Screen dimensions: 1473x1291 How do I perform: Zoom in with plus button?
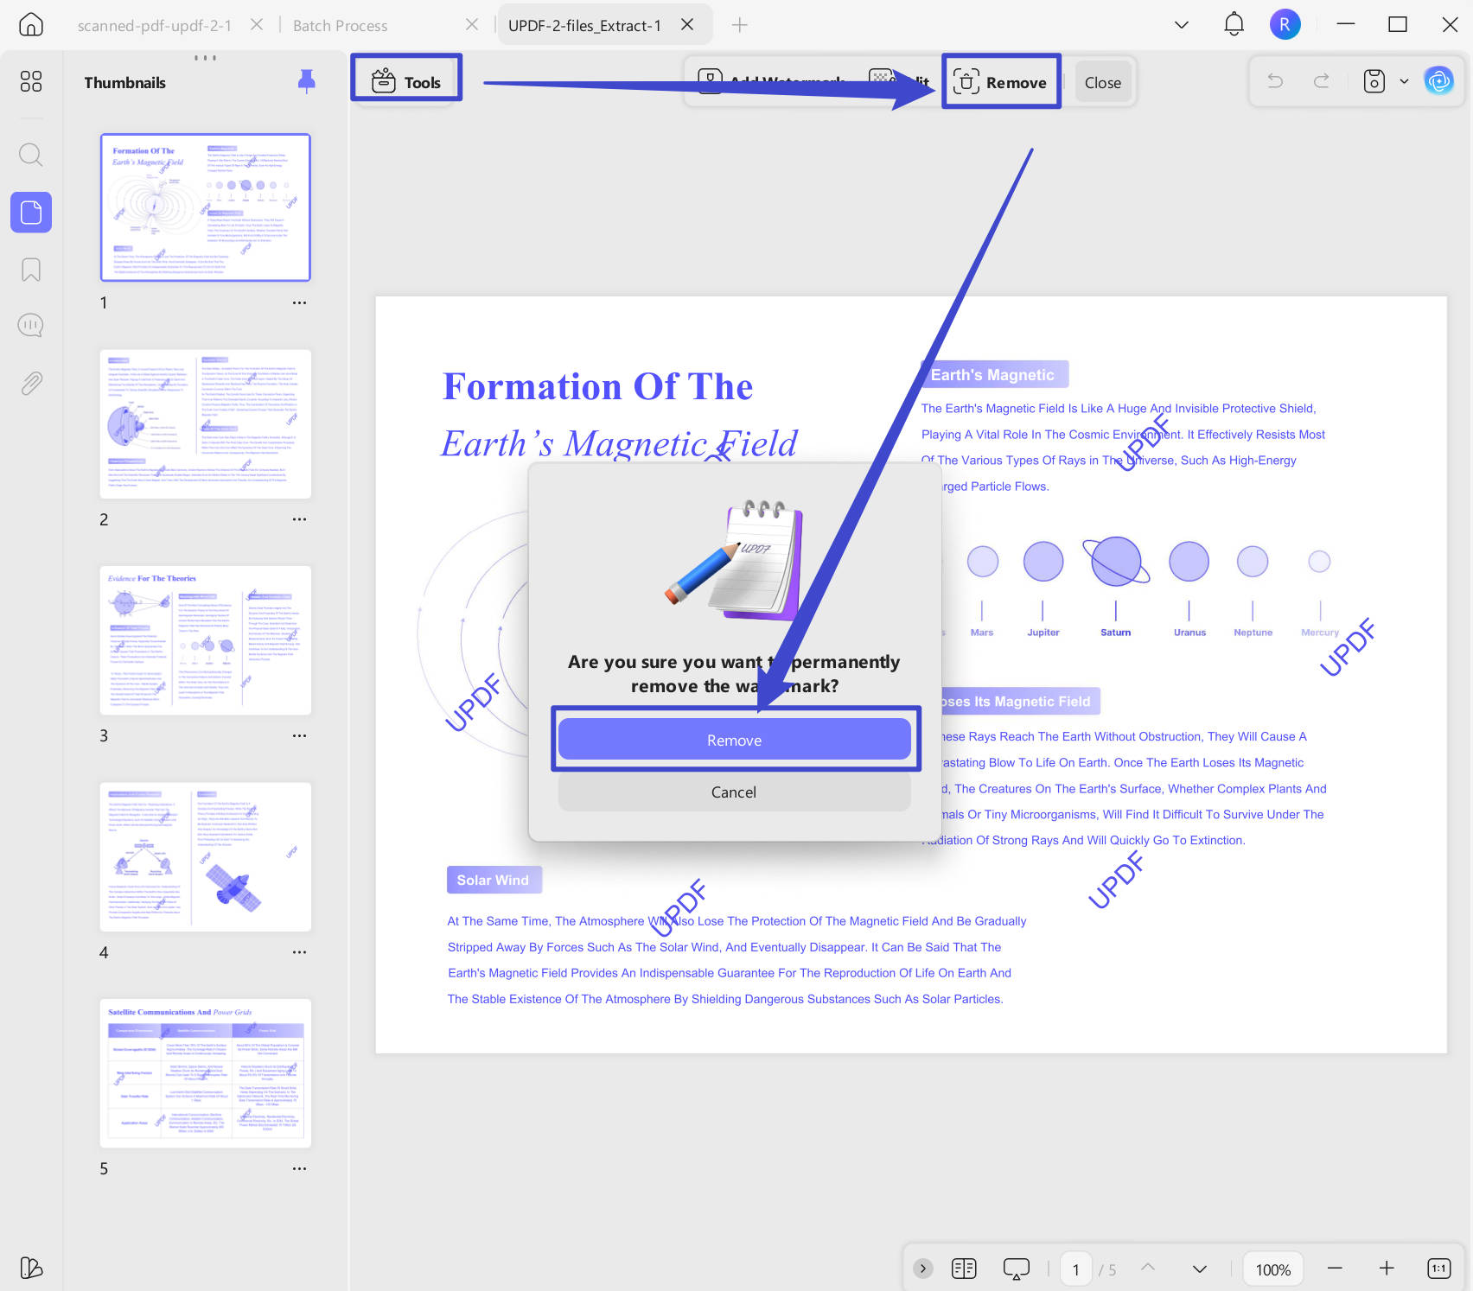click(1387, 1268)
